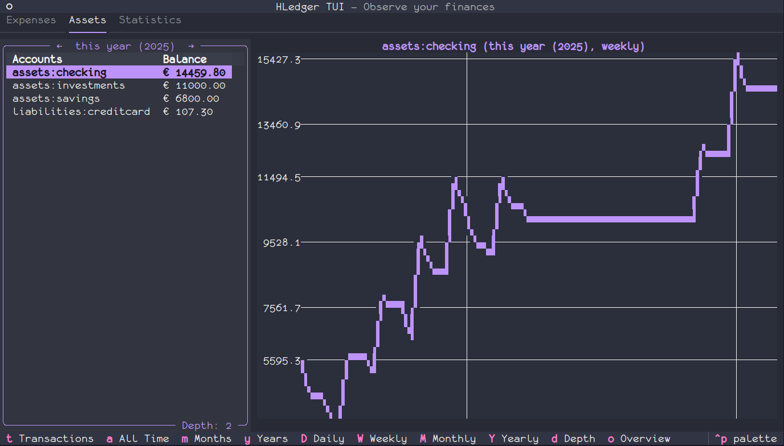The width and height of the screenshot is (784, 446).
Task: Click the Depth: 2 label
Action: [206, 425]
